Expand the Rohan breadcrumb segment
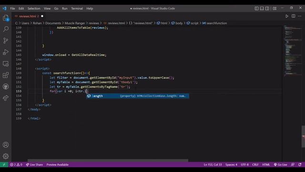The image size is (305, 172). click(x=37, y=23)
